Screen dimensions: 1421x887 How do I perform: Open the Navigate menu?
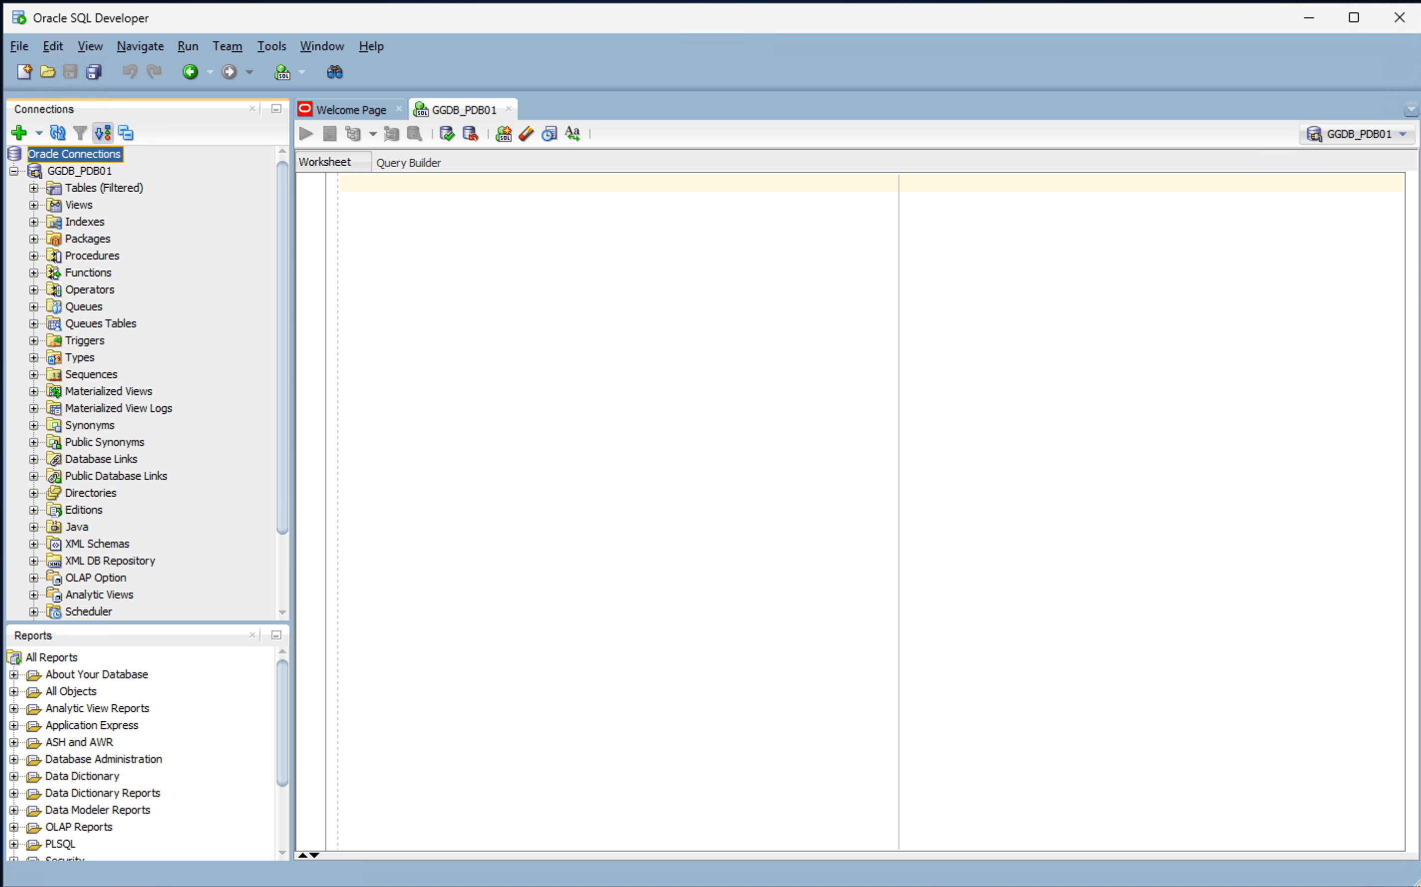tap(139, 46)
